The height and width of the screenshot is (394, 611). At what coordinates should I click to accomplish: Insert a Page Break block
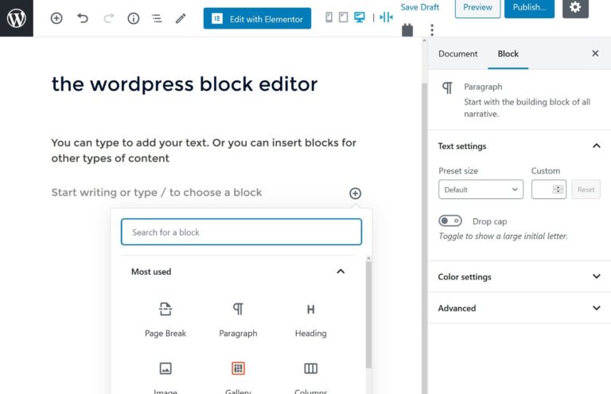tap(165, 319)
